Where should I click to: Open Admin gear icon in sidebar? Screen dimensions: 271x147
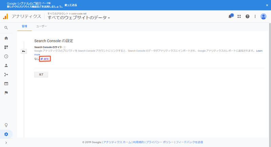(x=6, y=134)
